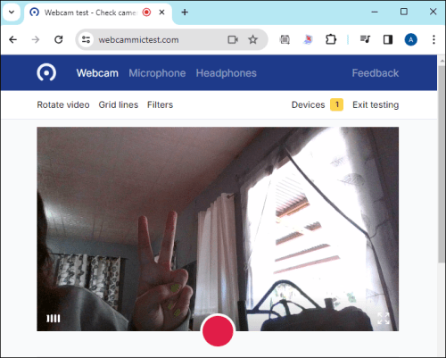The image size is (446, 358).
Task: Open the media controls icon
Action: pos(365,39)
